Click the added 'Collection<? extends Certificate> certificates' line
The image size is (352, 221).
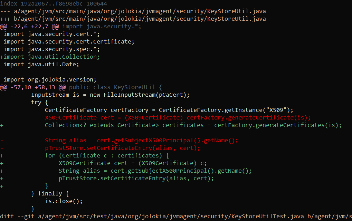pos(193,125)
